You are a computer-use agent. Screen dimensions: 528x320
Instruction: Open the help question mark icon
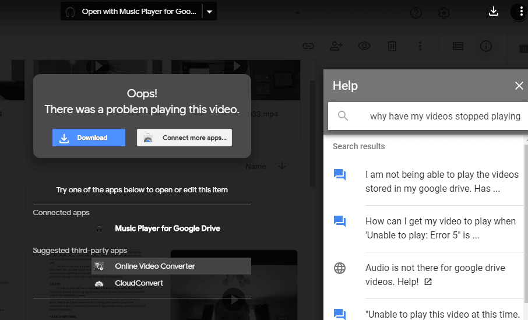(416, 13)
